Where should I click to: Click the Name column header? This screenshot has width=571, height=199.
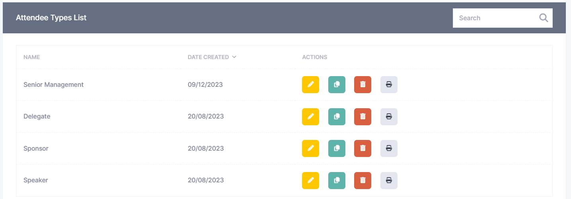[32, 57]
